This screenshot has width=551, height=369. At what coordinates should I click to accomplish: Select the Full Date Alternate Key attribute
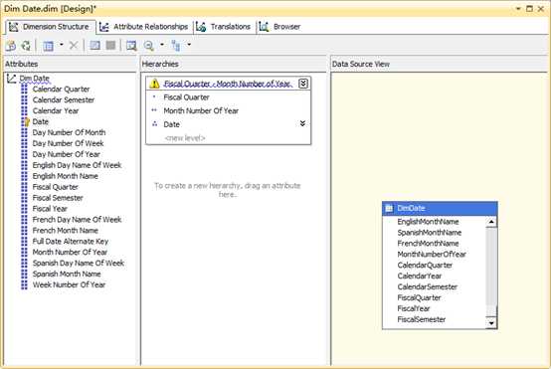(x=71, y=242)
